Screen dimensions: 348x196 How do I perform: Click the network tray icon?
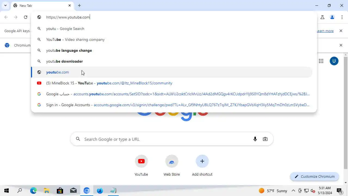(306, 191)
